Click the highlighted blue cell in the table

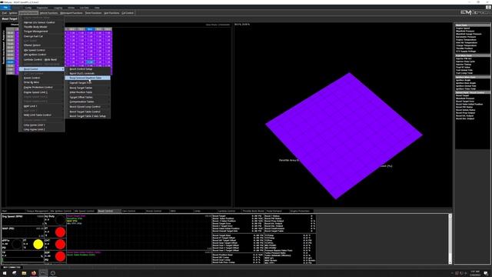point(90,62)
